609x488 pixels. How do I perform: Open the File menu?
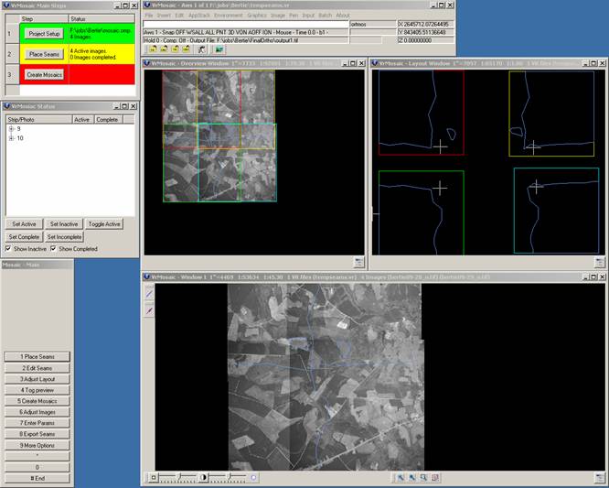tap(149, 16)
